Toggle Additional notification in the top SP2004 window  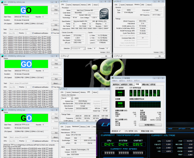(x=33, y=33)
